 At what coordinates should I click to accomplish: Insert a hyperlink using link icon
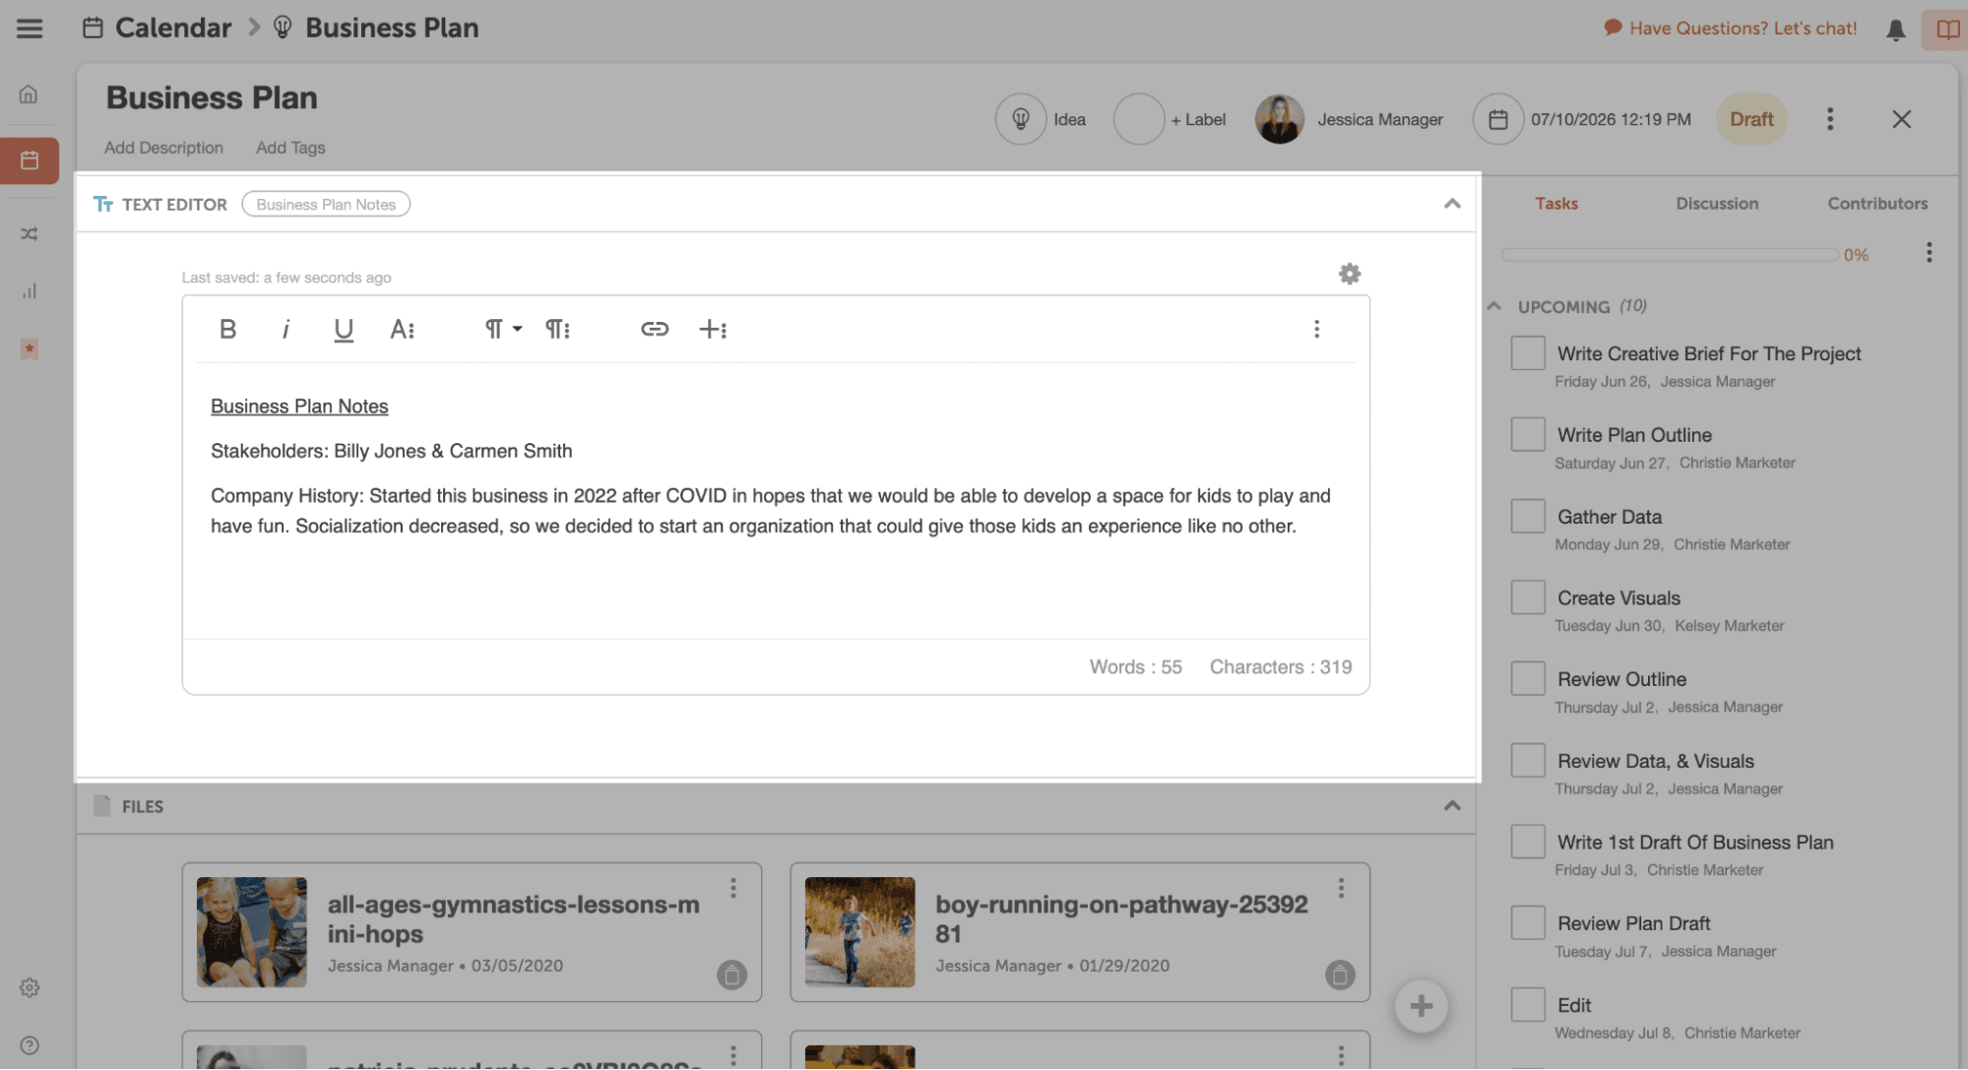pyautogui.click(x=654, y=329)
